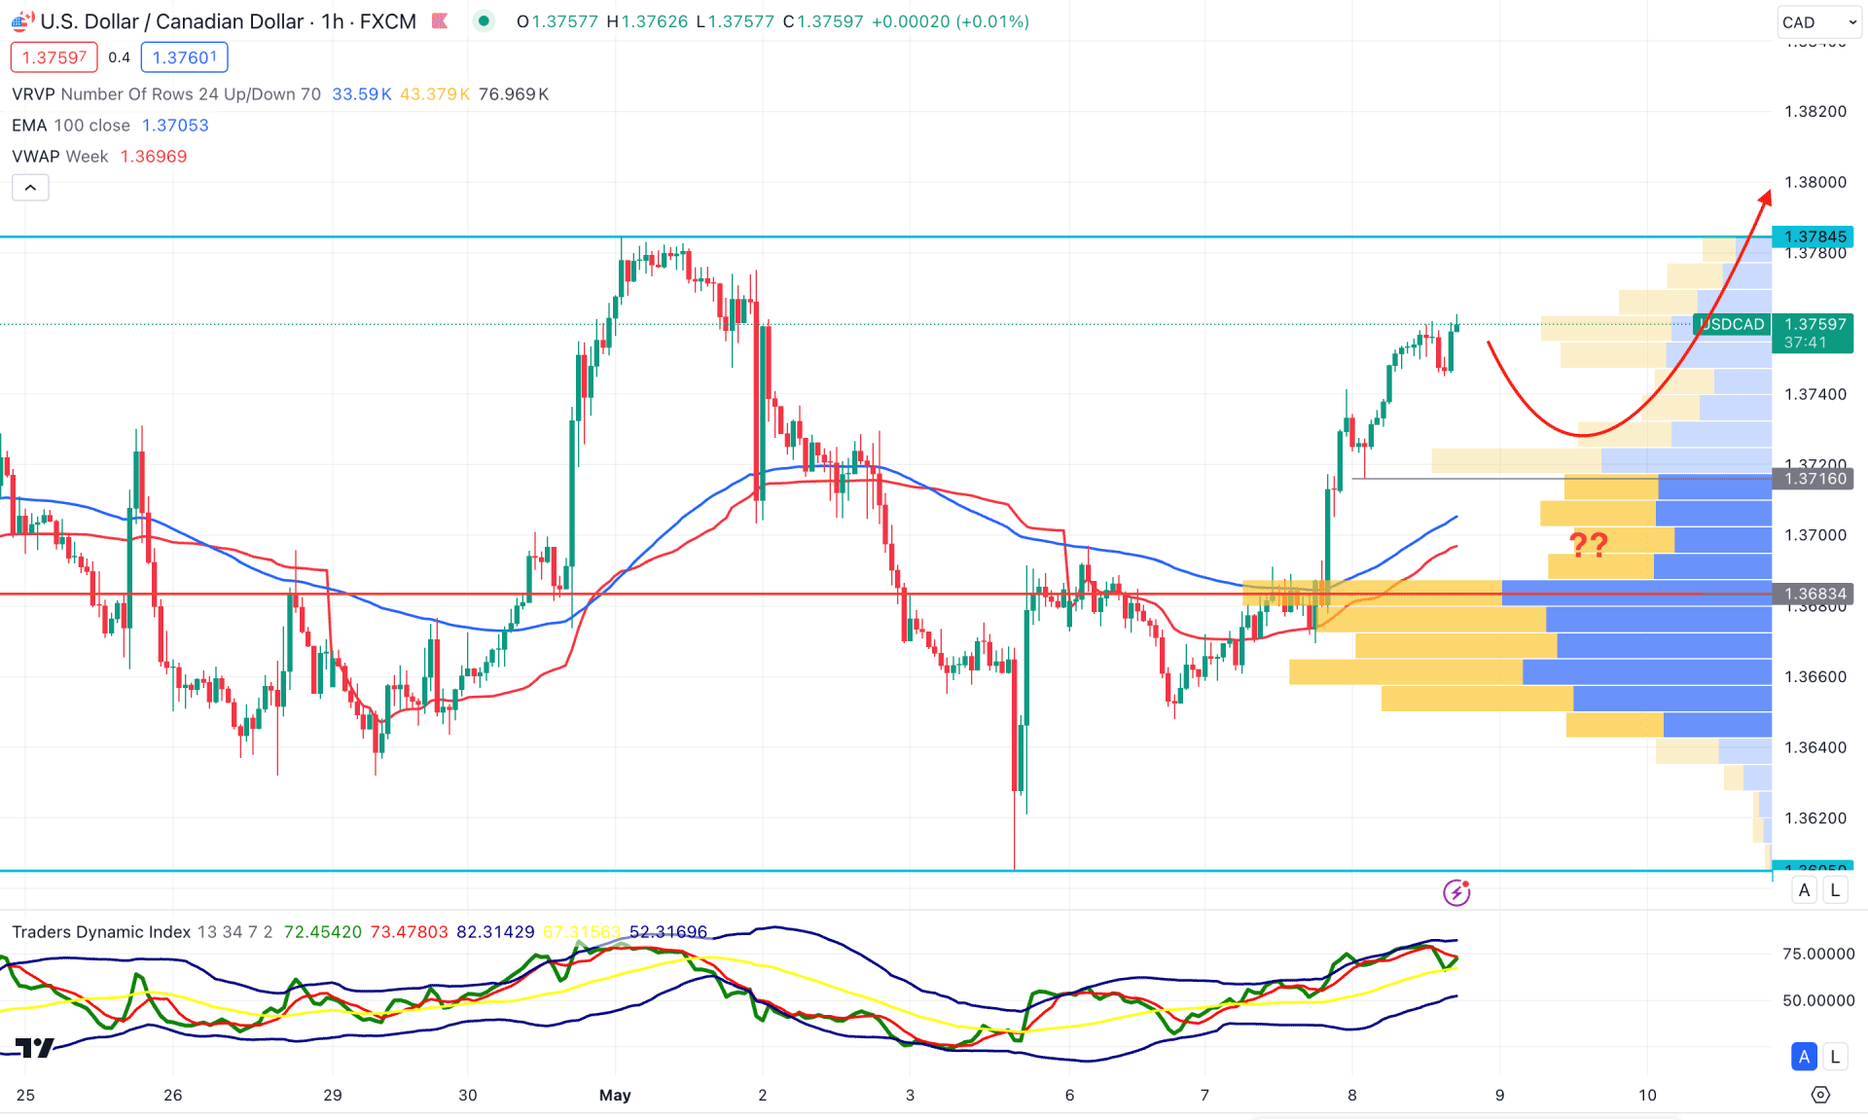Click the 1.36600 price axis label
This screenshot has width=1868, height=1120.
[x=1814, y=676]
